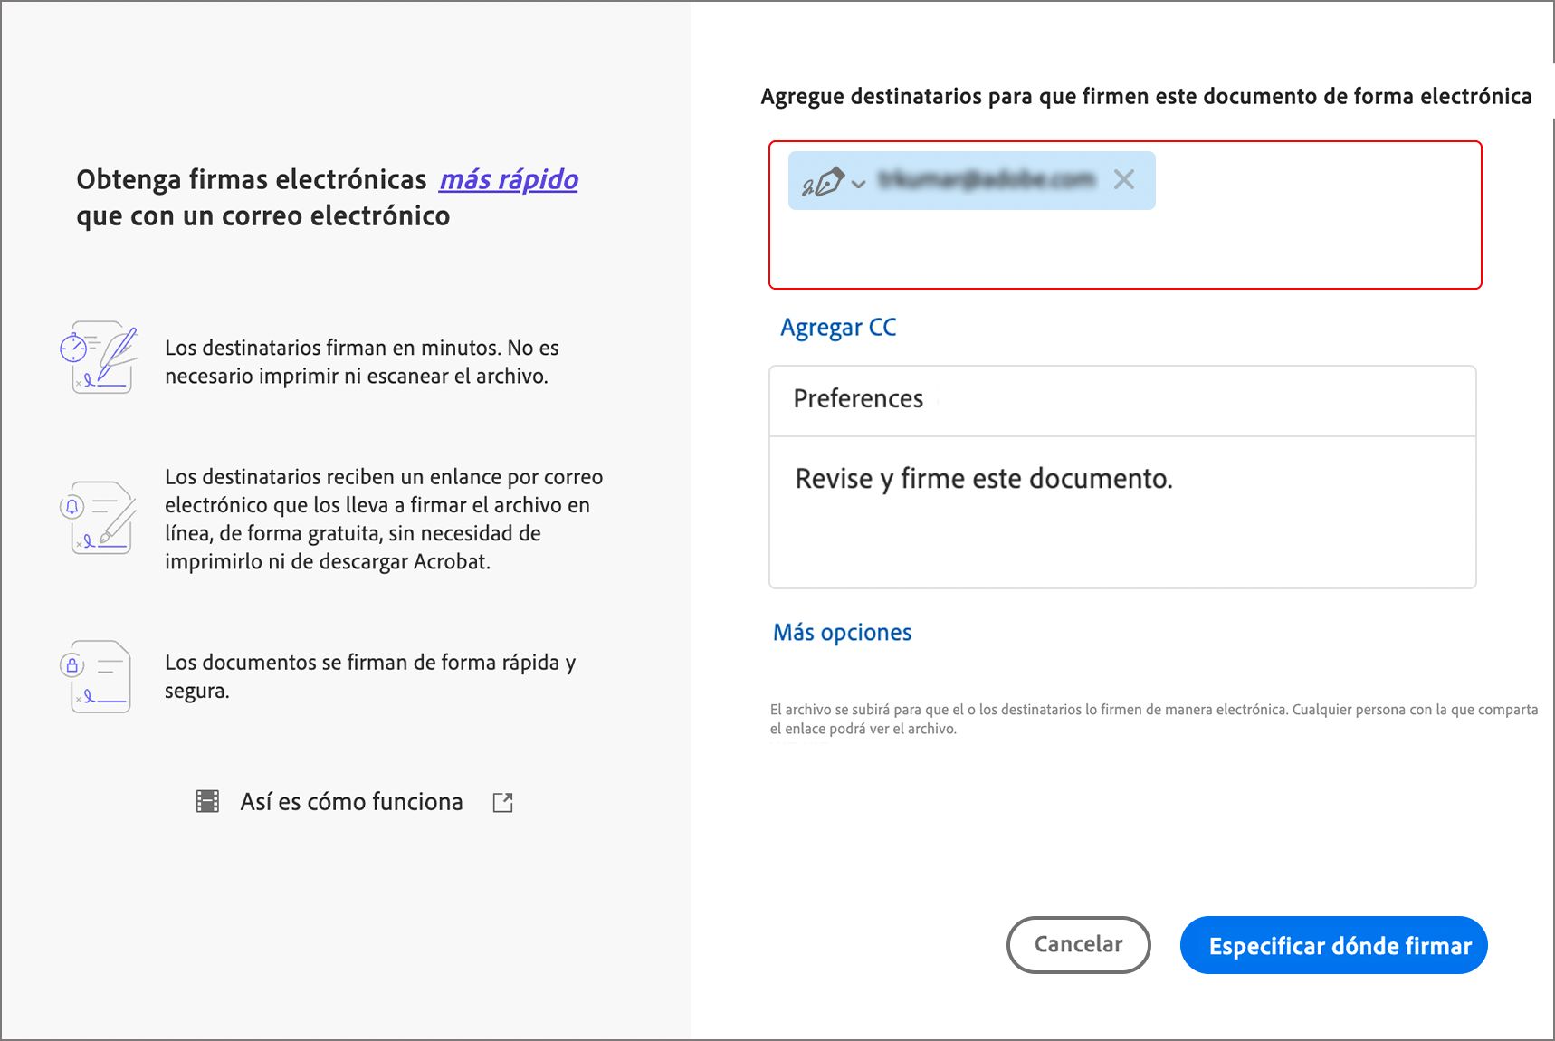
Task: Open "Más opciones"
Action: pos(841,632)
